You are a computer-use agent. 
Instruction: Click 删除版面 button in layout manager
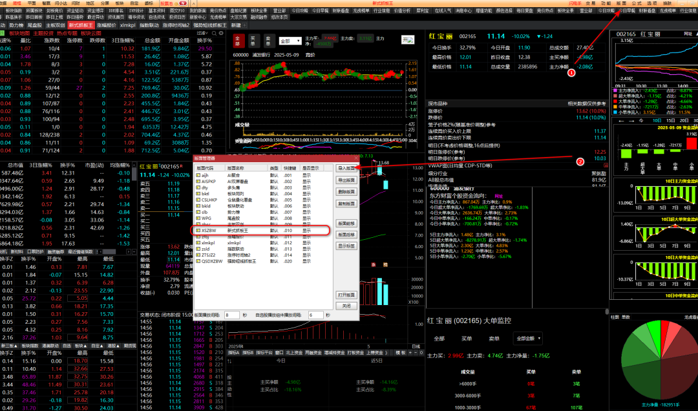point(346,192)
